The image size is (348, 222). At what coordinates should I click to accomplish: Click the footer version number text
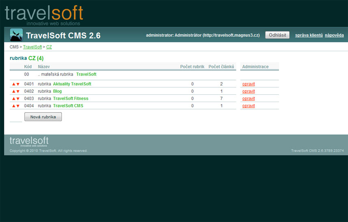(318, 151)
